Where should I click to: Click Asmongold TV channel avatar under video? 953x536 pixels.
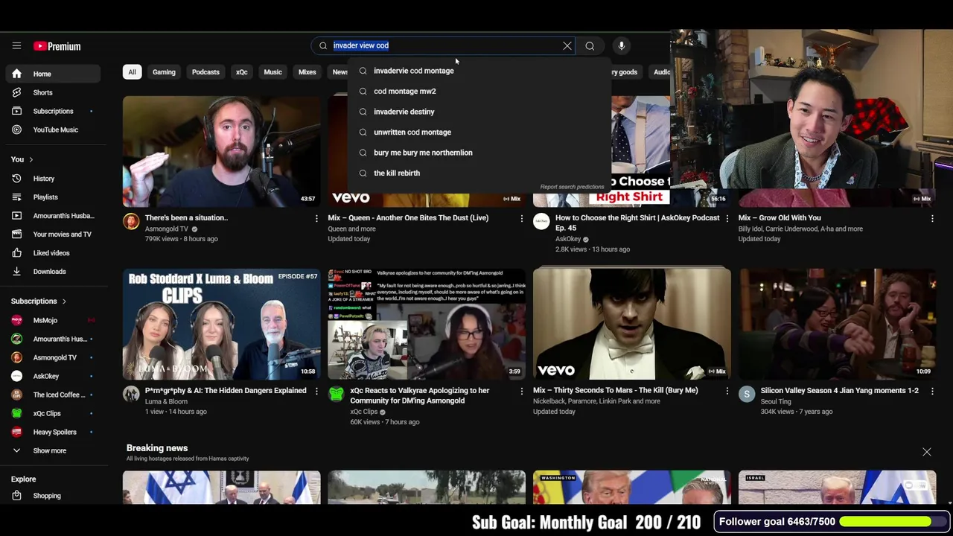point(131,221)
